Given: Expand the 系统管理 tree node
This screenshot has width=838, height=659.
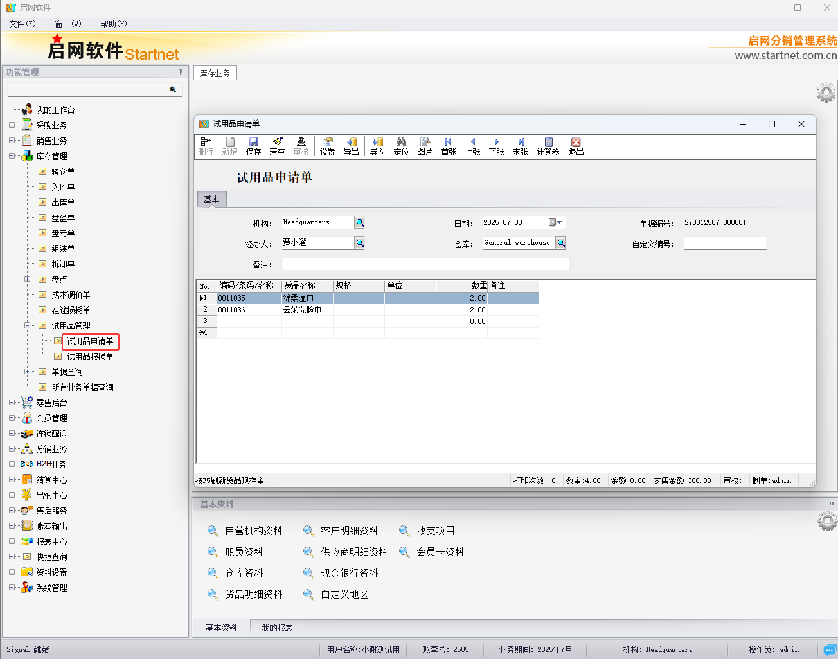Looking at the screenshot, I should (x=12, y=588).
